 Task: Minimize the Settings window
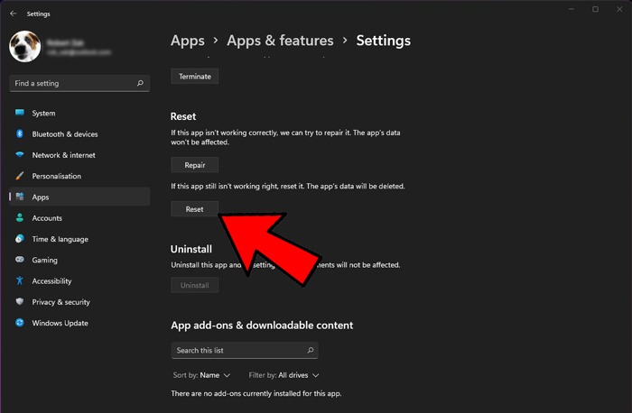coord(572,9)
